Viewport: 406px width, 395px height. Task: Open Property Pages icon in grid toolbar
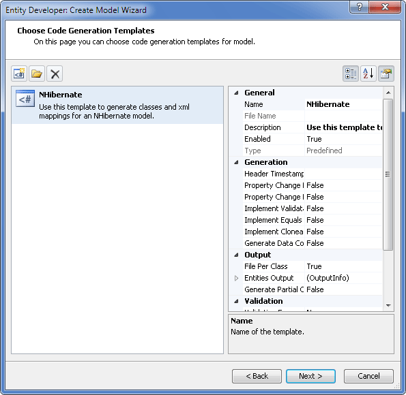(x=386, y=74)
